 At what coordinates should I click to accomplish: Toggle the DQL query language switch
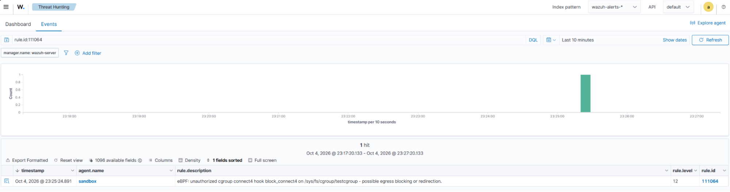point(533,40)
